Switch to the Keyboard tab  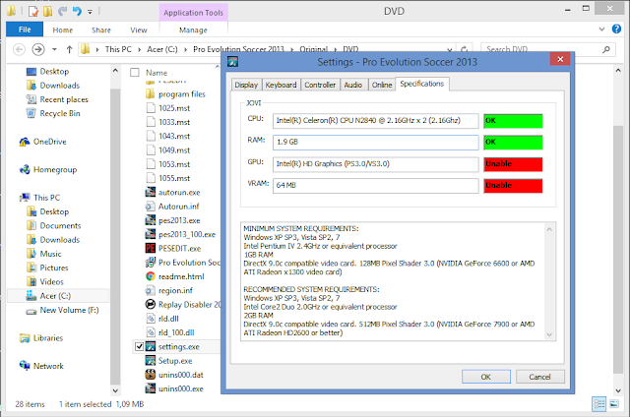click(x=281, y=85)
